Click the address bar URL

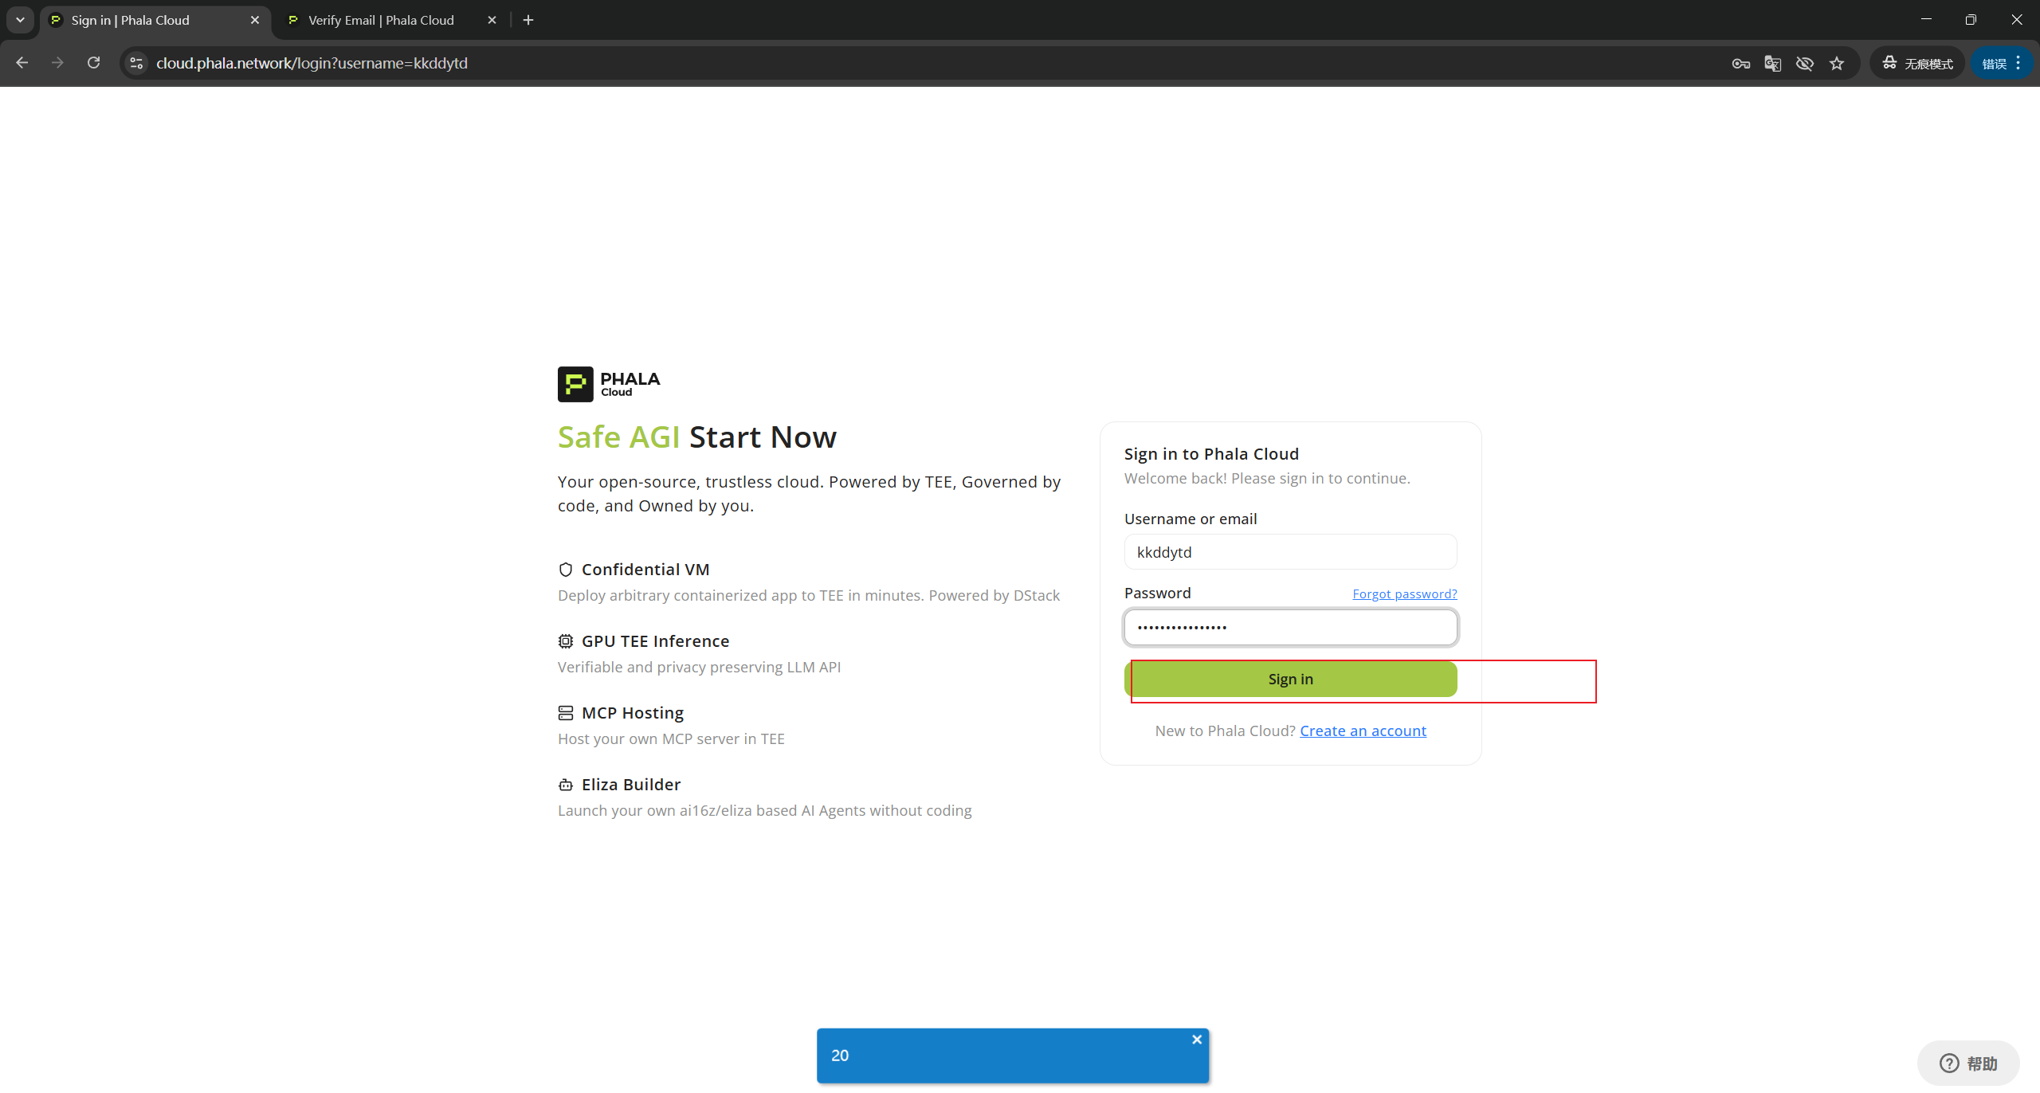[x=312, y=63]
